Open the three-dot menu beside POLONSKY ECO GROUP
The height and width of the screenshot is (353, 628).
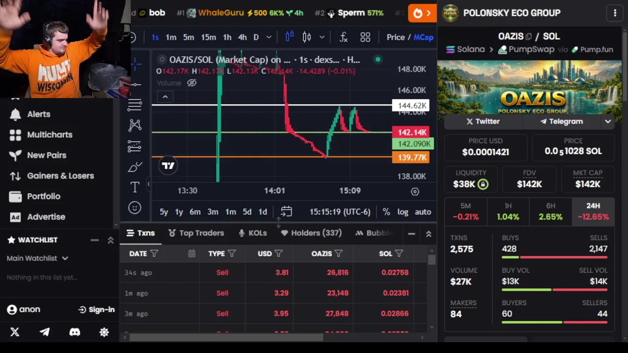[615, 13]
